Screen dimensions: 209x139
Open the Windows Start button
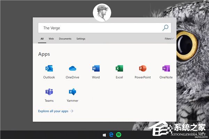[104, 135]
